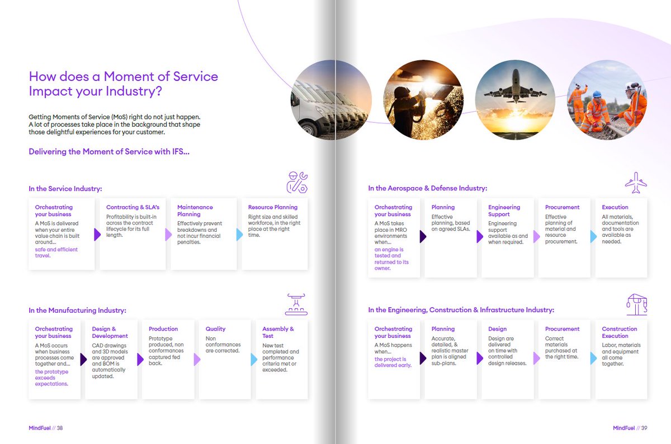Click highlighted text 'safe and efficient travel.'
Image resolution: width=671 pixels, height=444 pixels.
[x=56, y=252]
